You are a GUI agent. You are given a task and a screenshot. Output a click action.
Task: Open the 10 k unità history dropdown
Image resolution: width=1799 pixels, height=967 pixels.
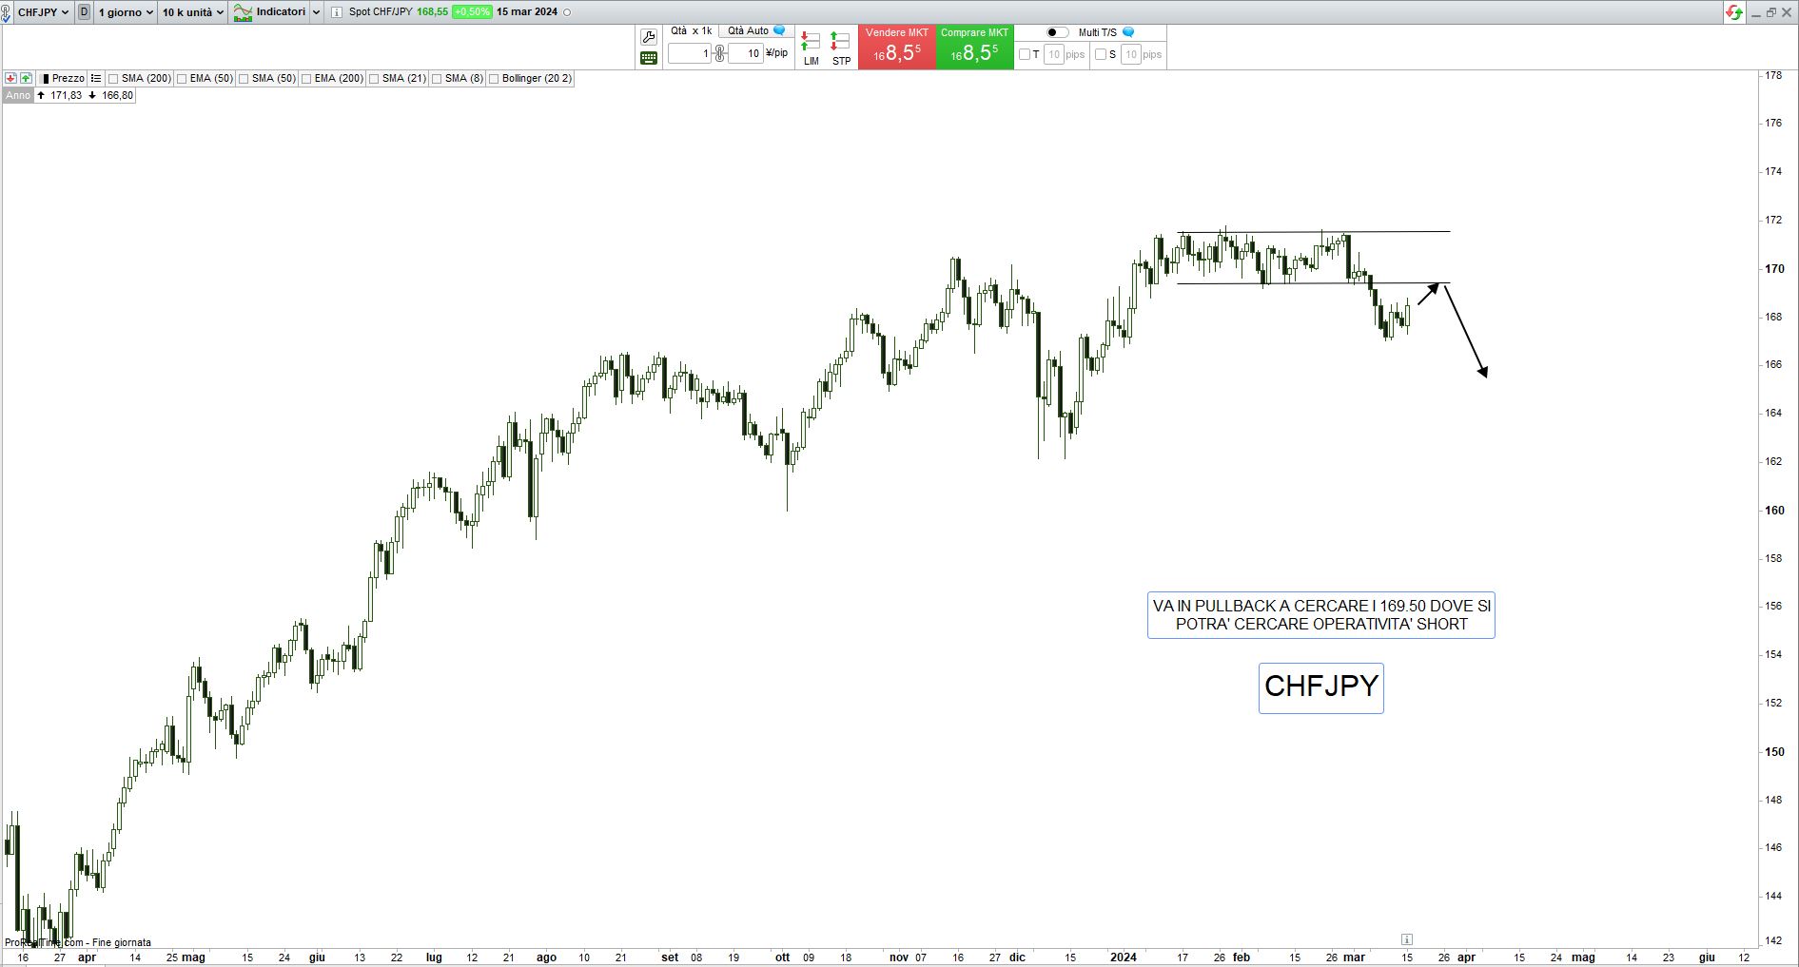pos(193,12)
